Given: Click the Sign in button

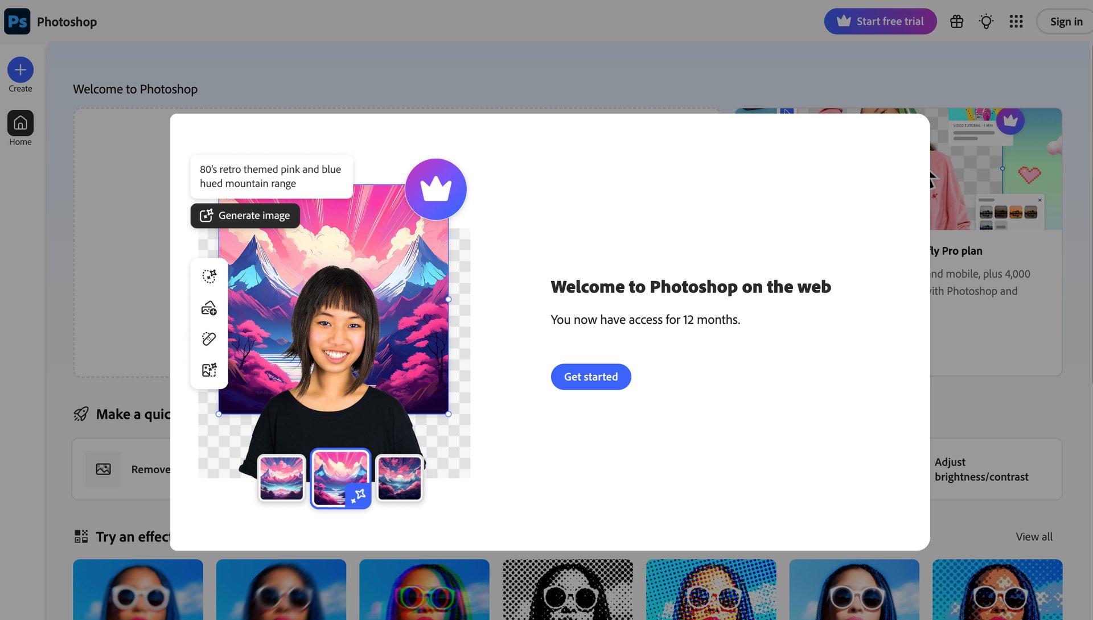Looking at the screenshot, I should coord(1066,21).
